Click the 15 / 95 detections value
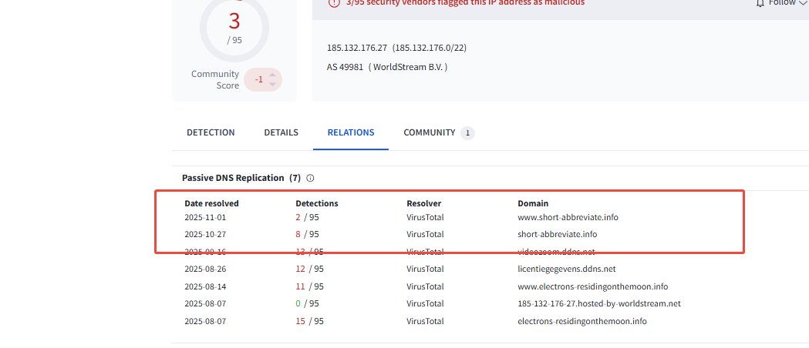 tap(309, 321)
